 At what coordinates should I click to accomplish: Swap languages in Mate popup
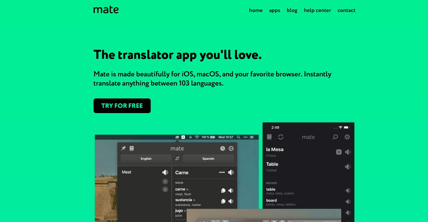click(177, 158)
